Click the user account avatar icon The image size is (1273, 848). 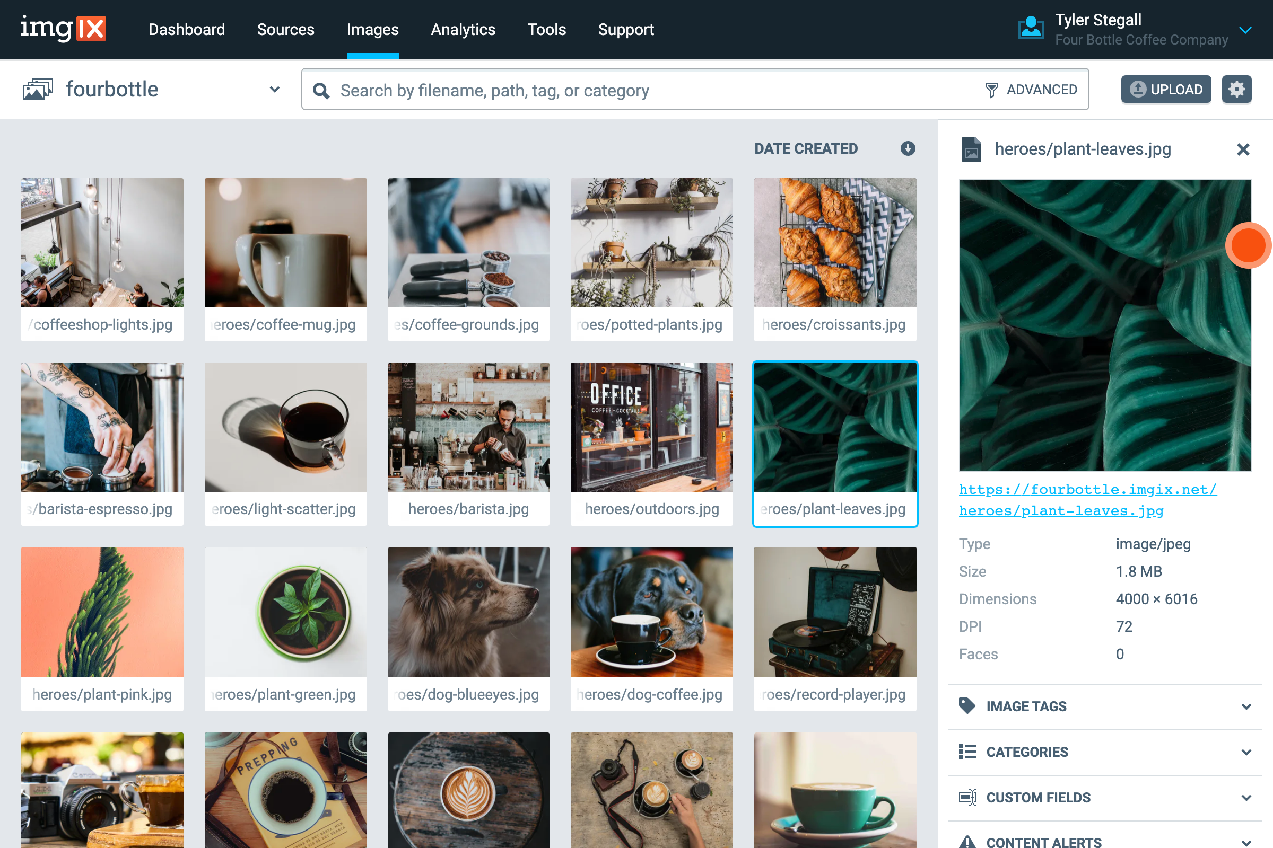tap(1030, 29)
